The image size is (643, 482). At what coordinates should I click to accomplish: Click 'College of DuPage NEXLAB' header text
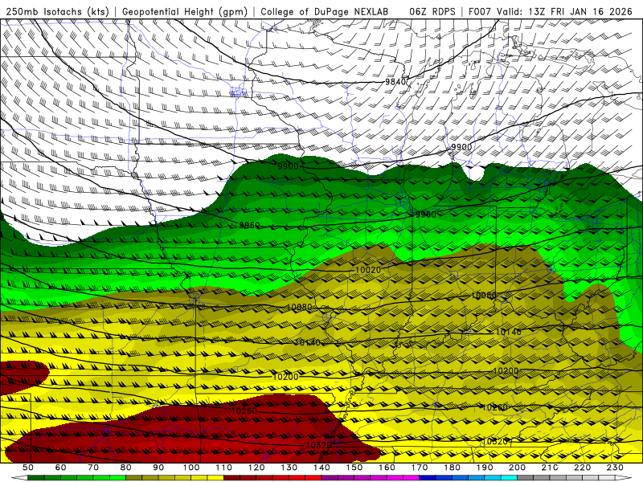click(325, 11)
